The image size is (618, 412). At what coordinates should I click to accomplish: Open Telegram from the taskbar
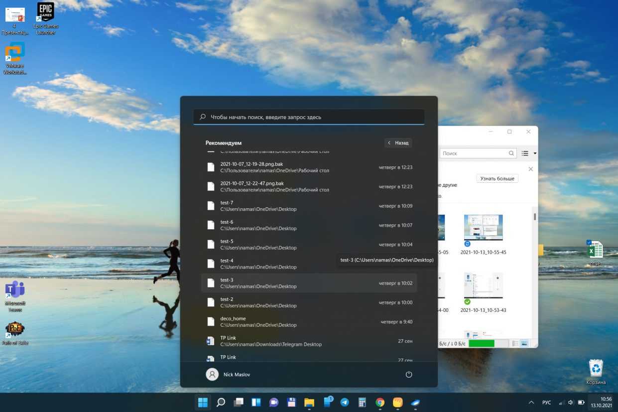point(345,402)
